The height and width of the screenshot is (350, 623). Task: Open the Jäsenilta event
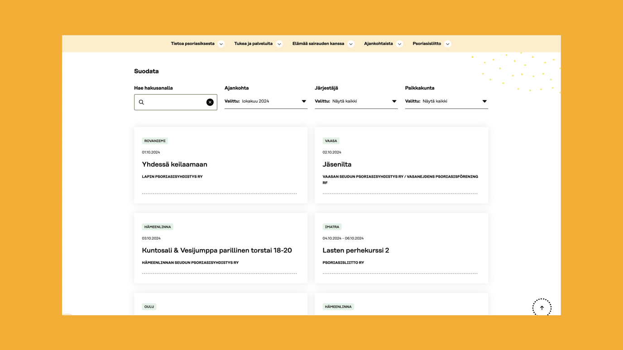click(x=337, y=164)
